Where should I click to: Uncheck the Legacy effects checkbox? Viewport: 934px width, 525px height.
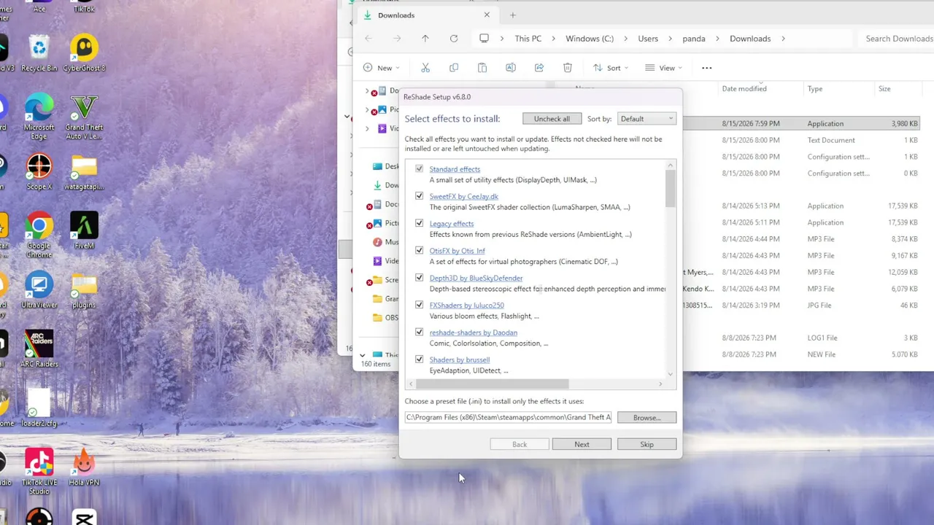[x=419, y=223]
